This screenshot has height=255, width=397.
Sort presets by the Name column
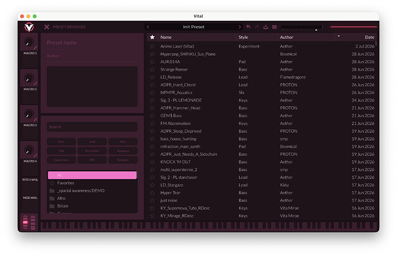[x=166, y=37]
